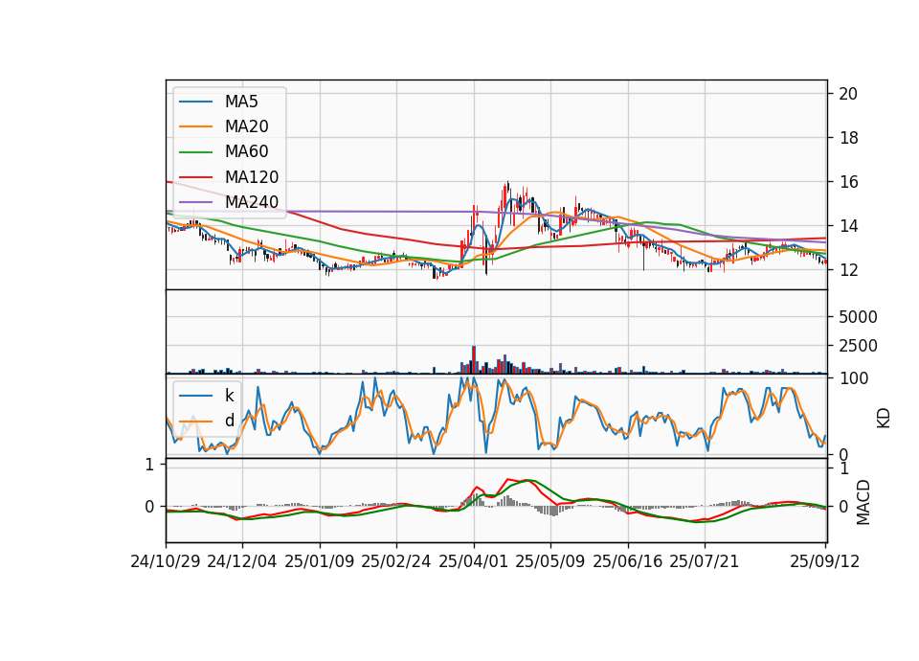The width and height of the screenshot is (919, 661).
Task: Click the MA60 legend label
Action: tap(246, 152)
